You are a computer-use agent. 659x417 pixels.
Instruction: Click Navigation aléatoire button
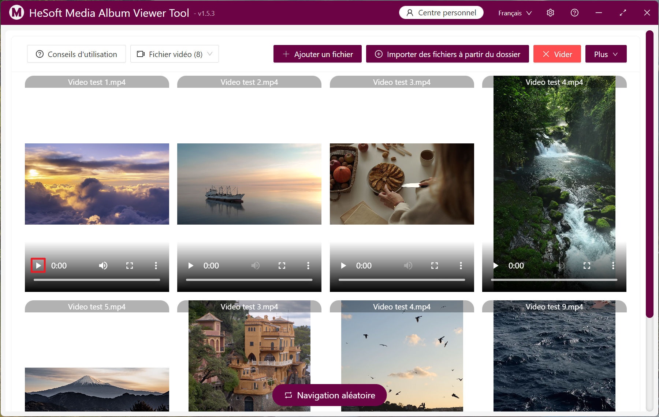[329, 395]
